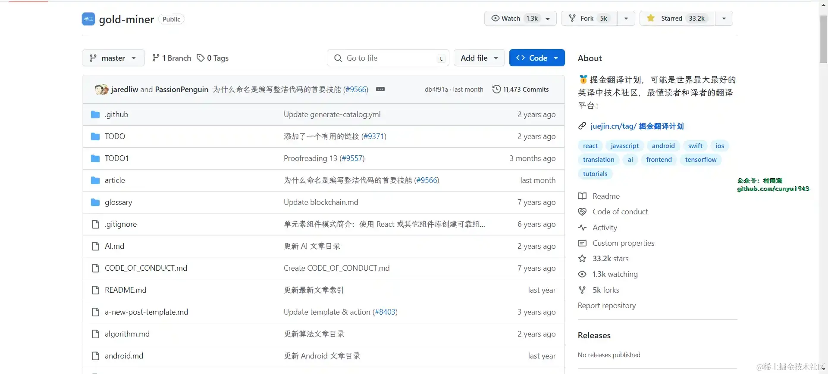828x374 pixels.
Task: Click the .github folder icon
Action: click(95, 114)
